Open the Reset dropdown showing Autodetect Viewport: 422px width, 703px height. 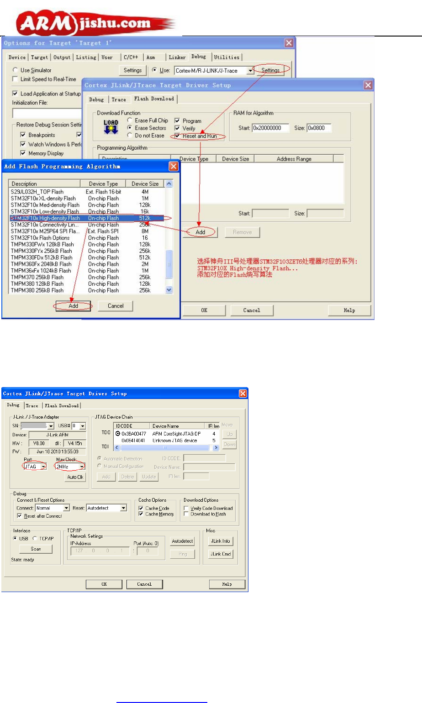123,508
